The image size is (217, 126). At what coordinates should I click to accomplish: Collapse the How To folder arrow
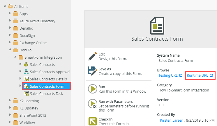tap(10, 50)
